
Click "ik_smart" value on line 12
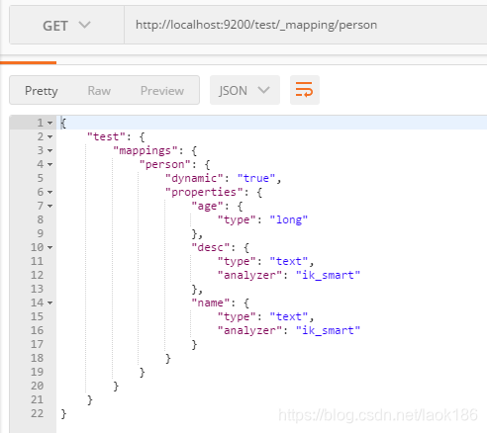point(328,275)
